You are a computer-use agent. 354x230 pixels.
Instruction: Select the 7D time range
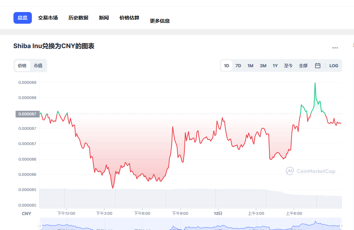click(238, 66)
